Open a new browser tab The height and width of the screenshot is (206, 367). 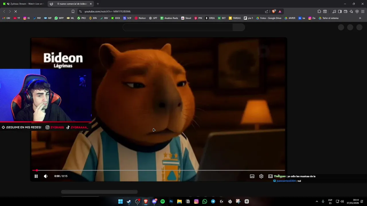(x=98, y=4)
